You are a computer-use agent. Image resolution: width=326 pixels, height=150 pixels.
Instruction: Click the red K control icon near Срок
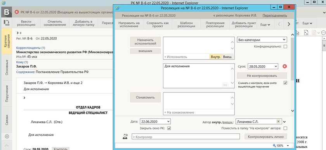[284, 66]
